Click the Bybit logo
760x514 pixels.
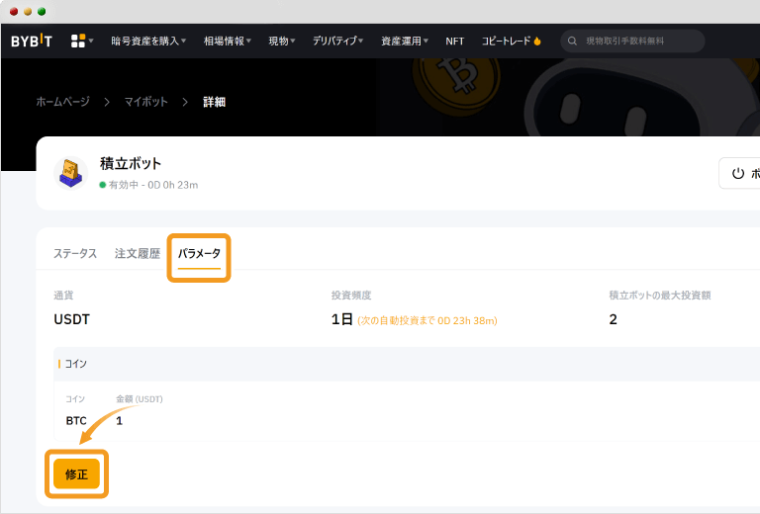(32, 42)
